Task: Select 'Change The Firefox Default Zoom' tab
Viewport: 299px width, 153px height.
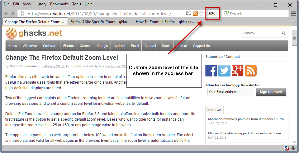Action: (x=35, y=22)
